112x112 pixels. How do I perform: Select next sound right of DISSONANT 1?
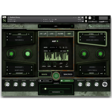point(32,67)
